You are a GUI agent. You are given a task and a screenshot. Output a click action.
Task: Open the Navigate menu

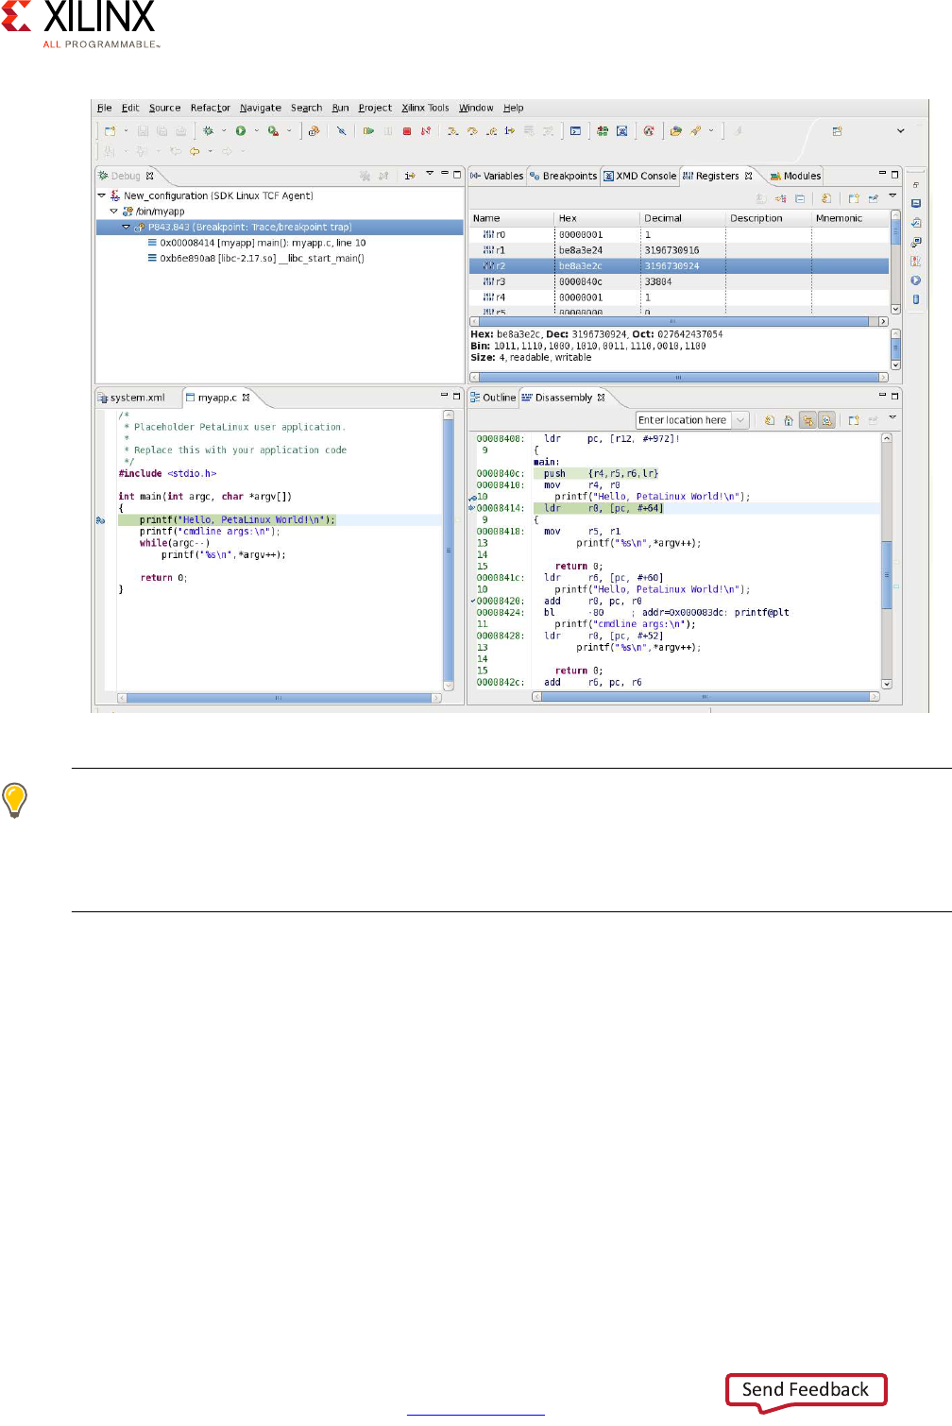(x=260, y=108)
